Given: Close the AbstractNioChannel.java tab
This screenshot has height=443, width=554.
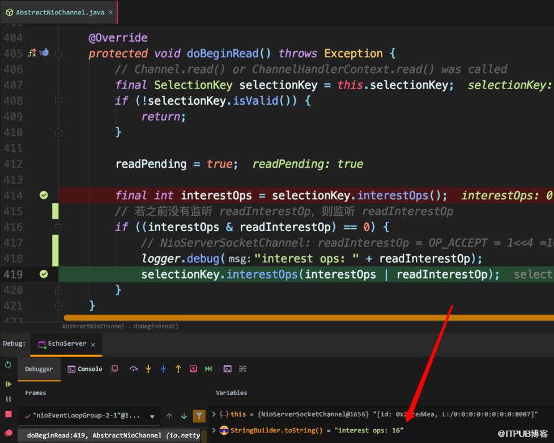Looking at the screenshot, I should pyautogui.click(x=111, y=12).
